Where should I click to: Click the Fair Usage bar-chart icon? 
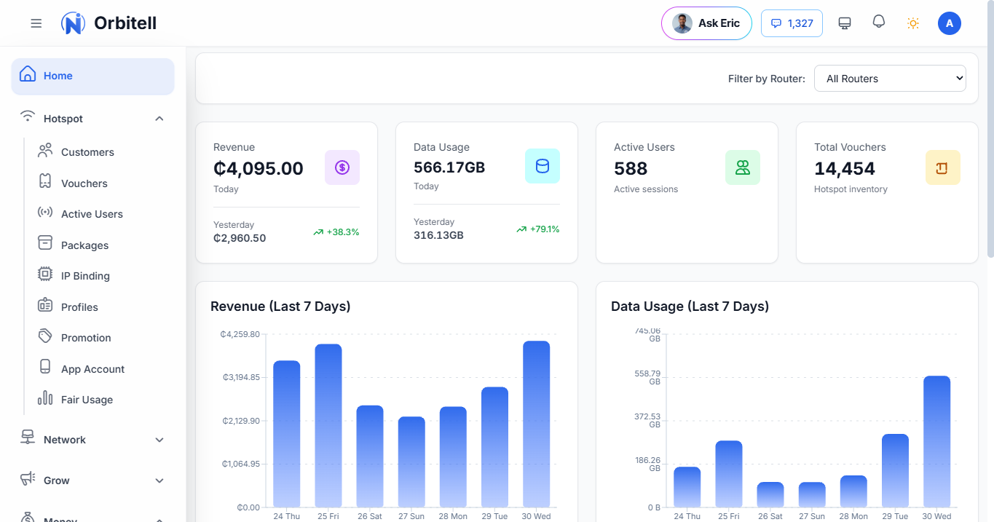(x=45, y=398)
